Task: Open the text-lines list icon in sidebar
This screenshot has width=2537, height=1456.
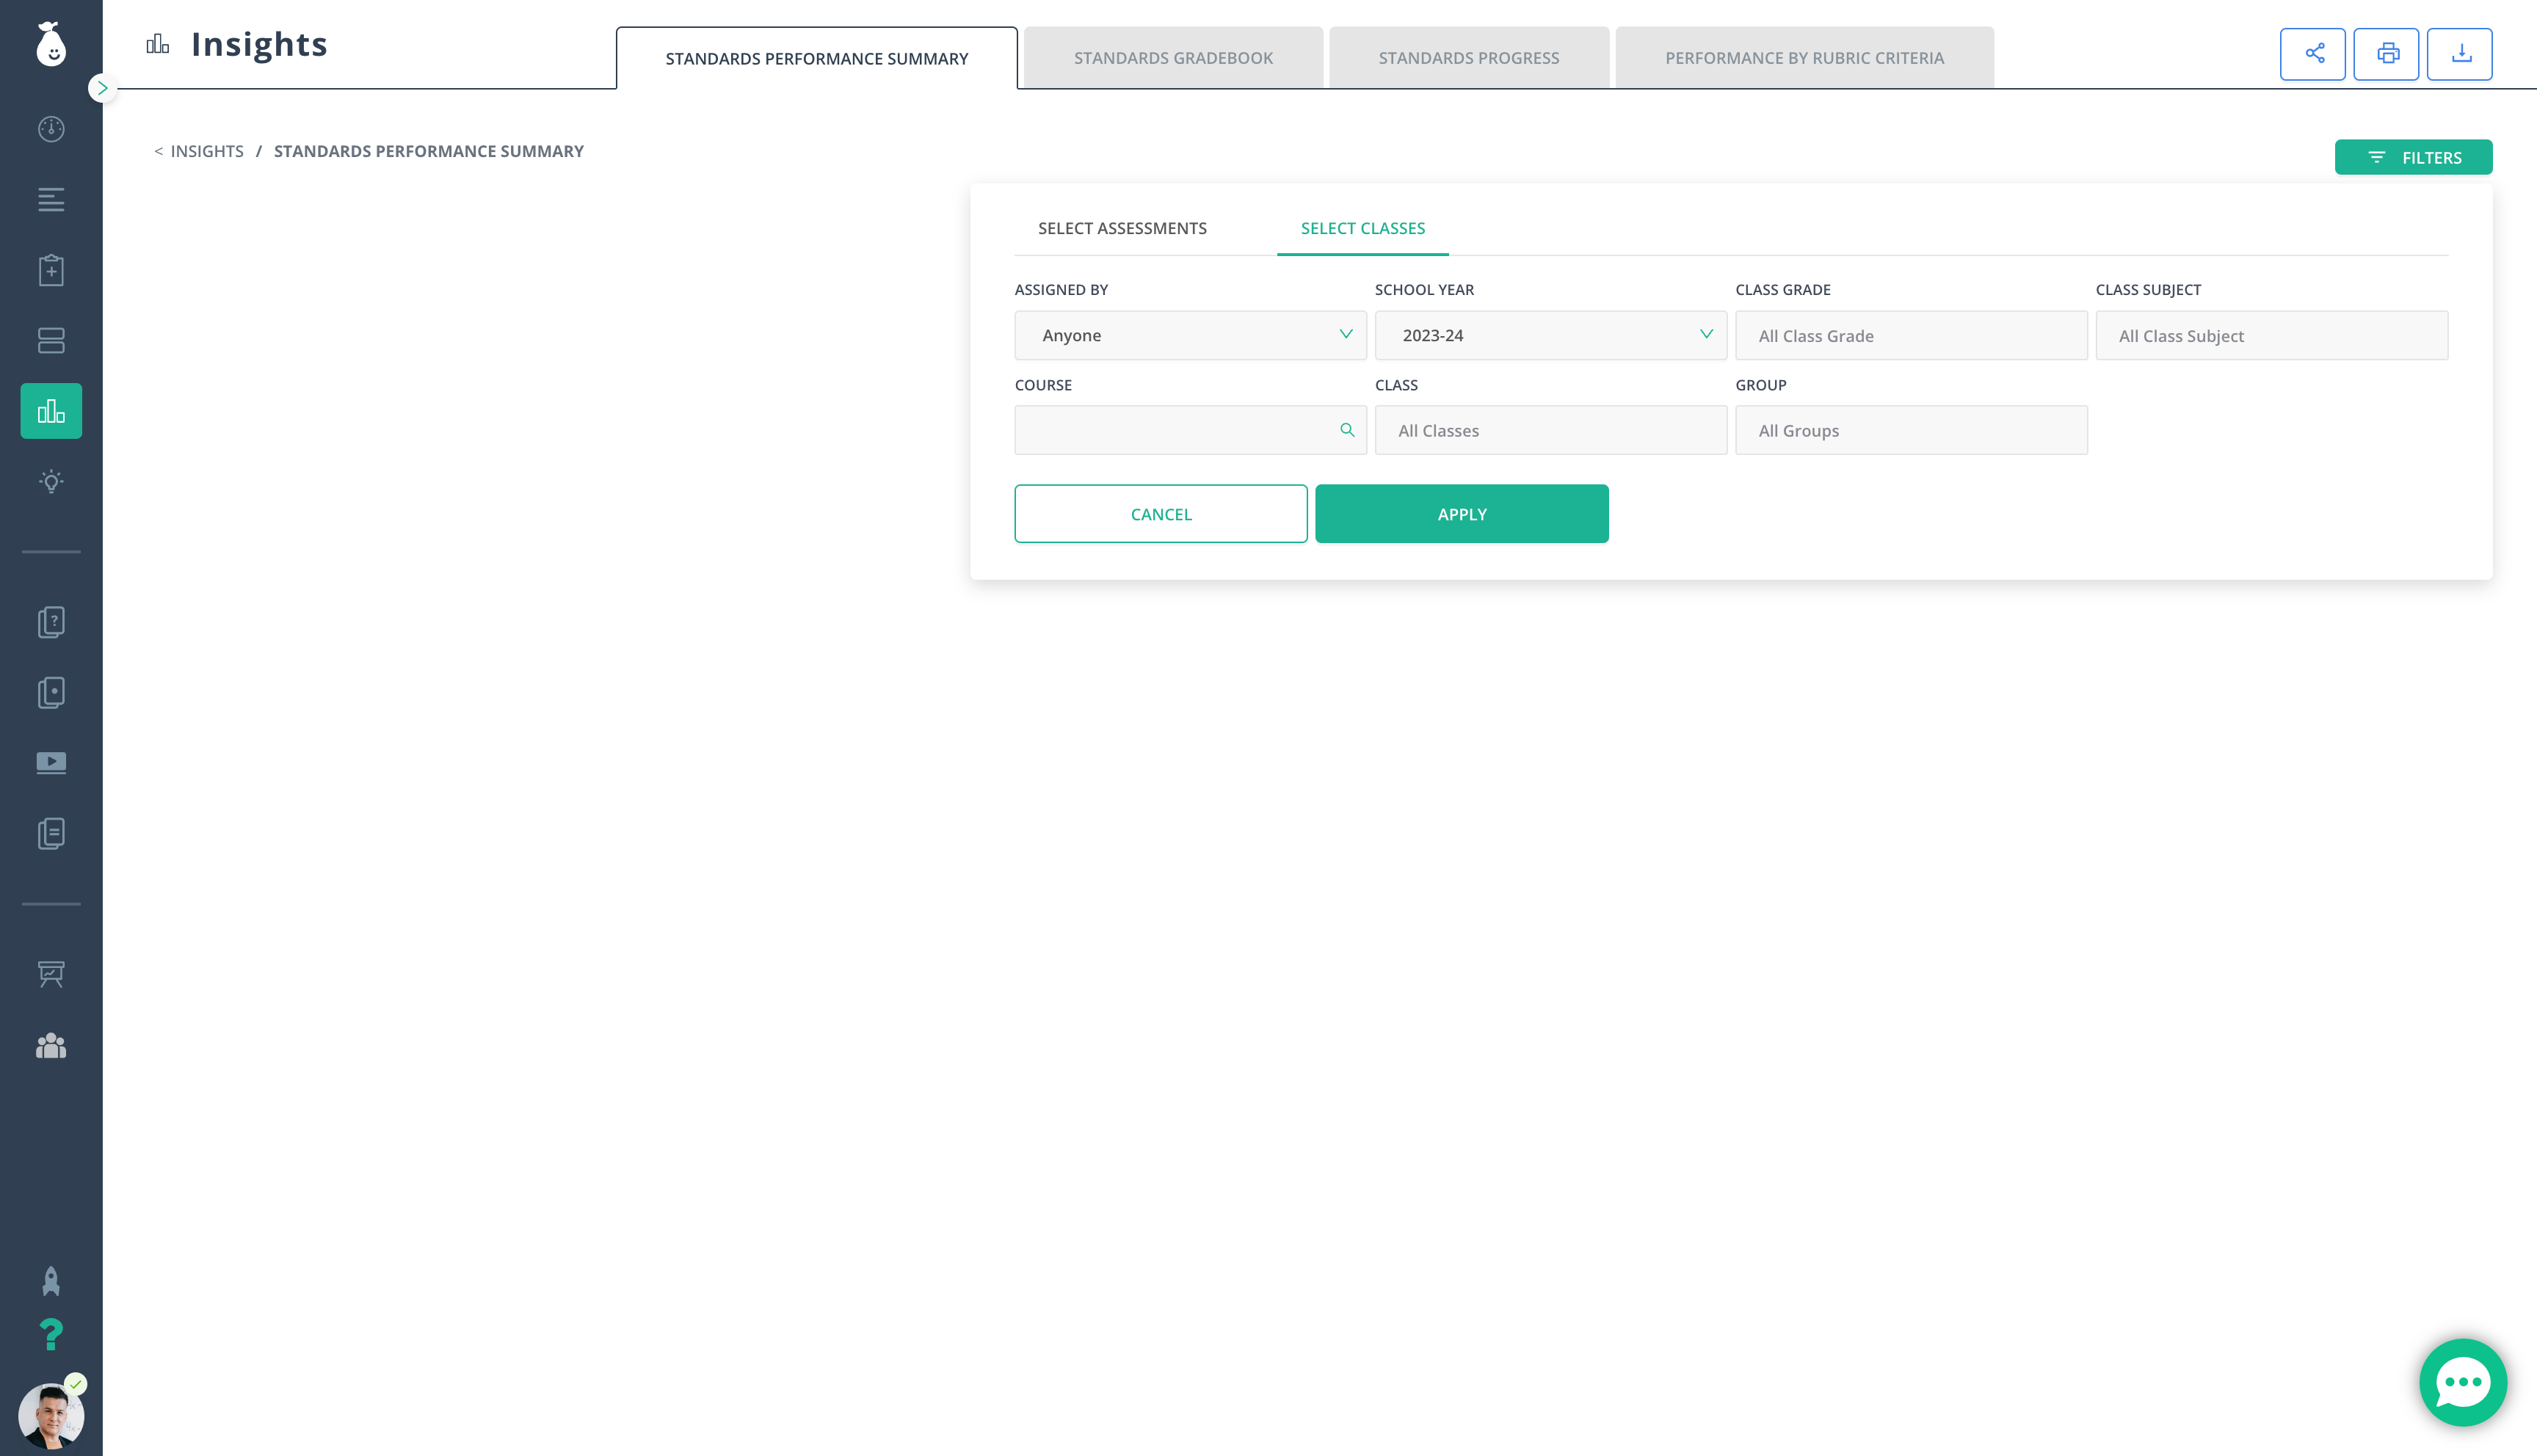Action: click(x=51, y=199)
